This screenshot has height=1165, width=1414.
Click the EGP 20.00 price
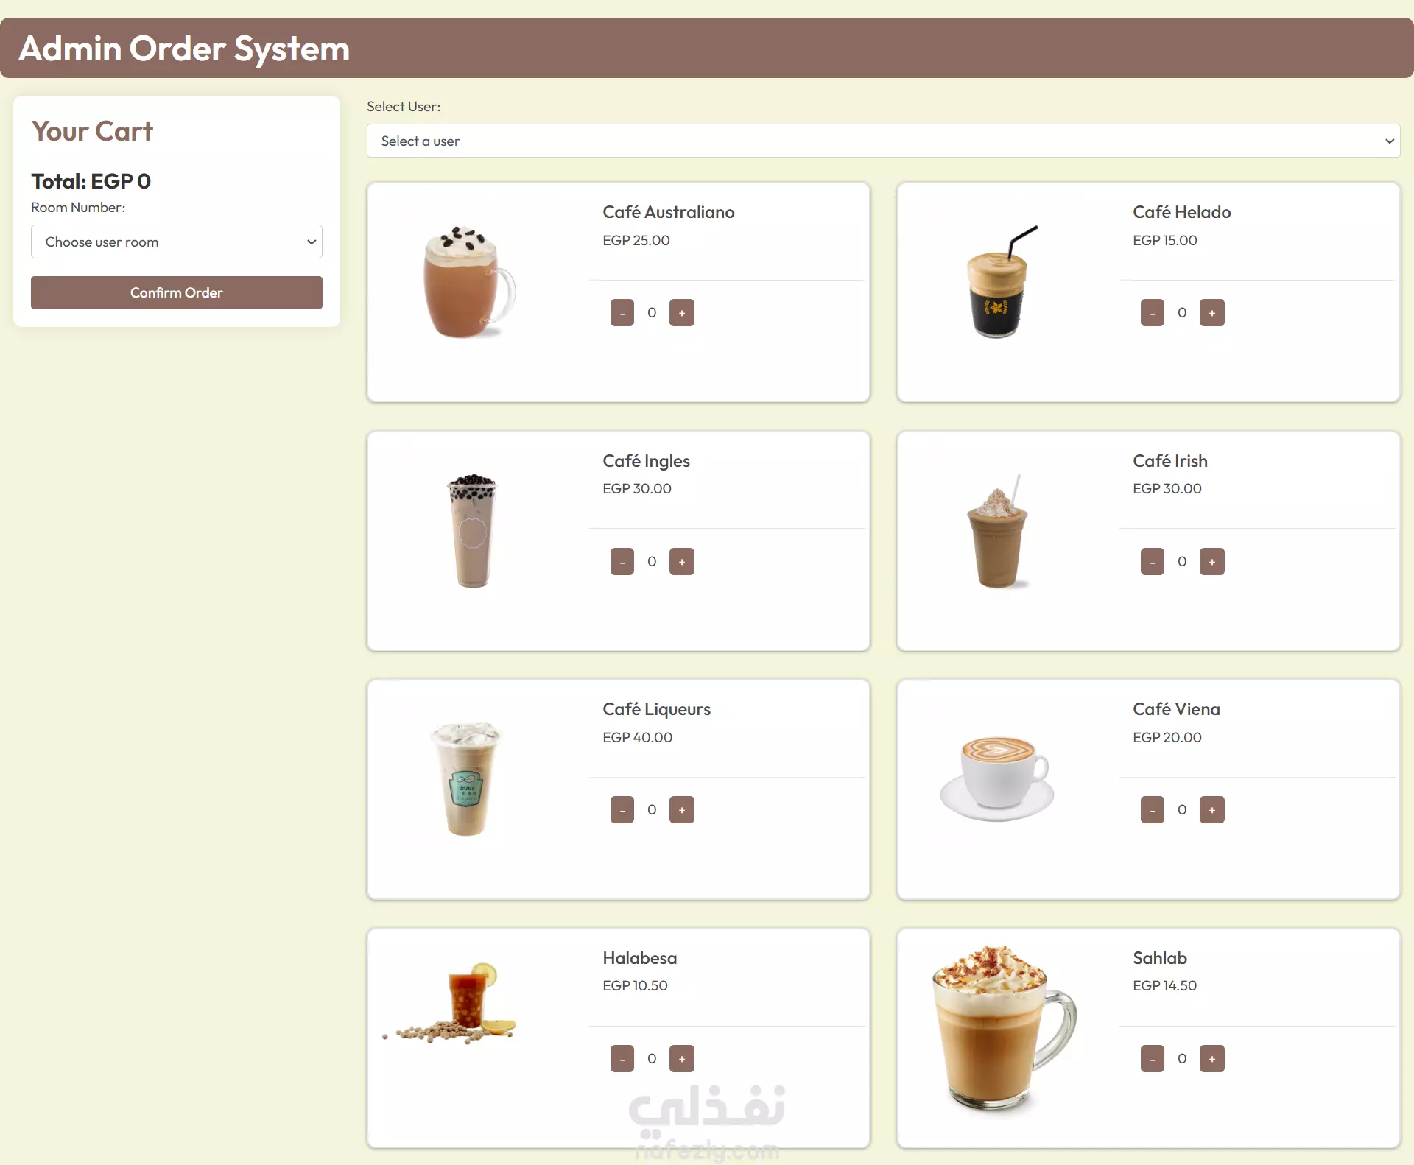click(1167, 737)
